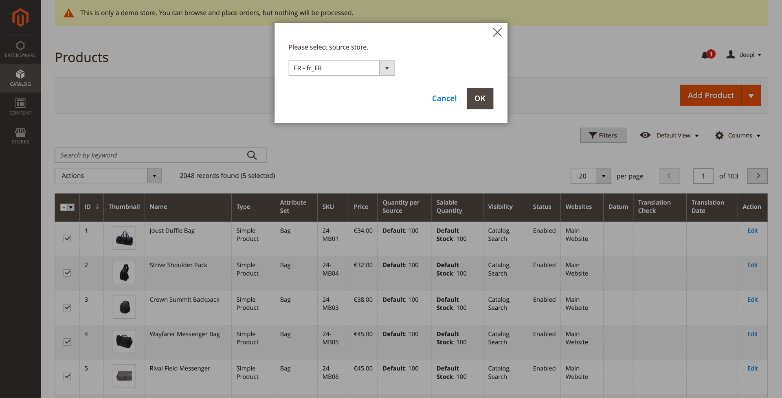
Task: Edit the Wayfarer Messenger Bag product
Action: 752,334
